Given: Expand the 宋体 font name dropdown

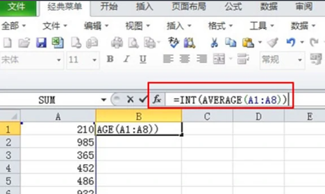Looking at the screenshot, I should (59, 60).
